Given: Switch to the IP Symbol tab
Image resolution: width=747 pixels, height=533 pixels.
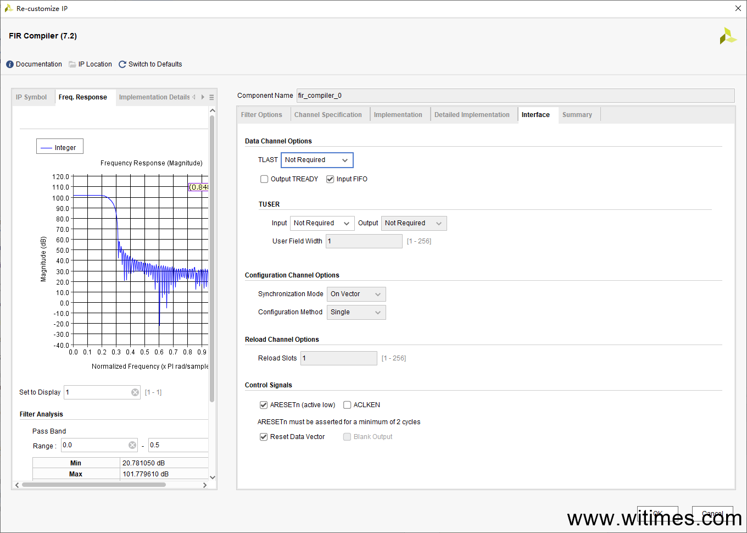Looking at the screenshot, I should pos(31,97).
